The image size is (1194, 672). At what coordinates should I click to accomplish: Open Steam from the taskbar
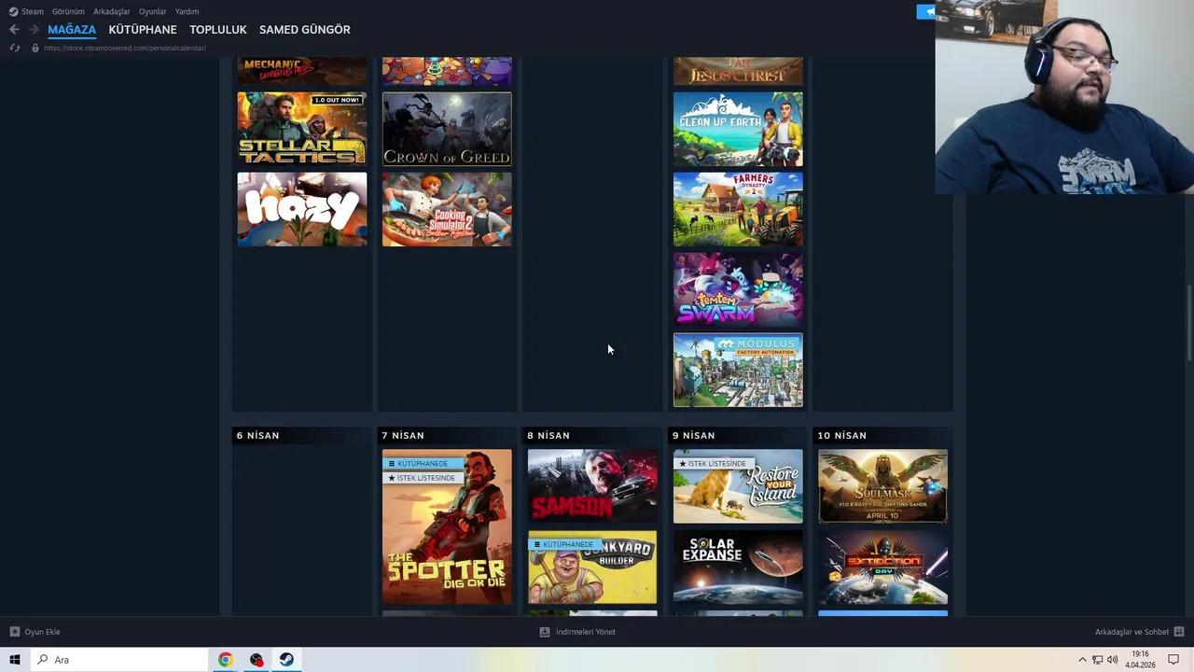(286, 660)
